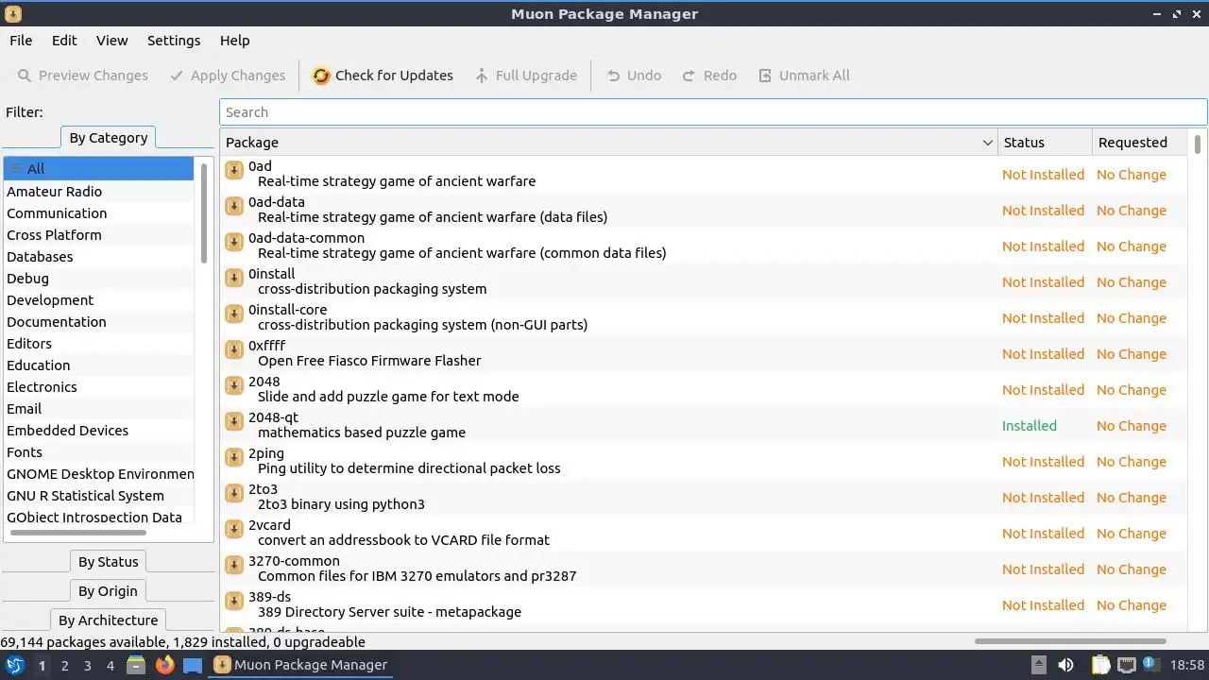Select the Databases category
The image size is (1209, 680).
pyautogui.click(x=98, y=257)
